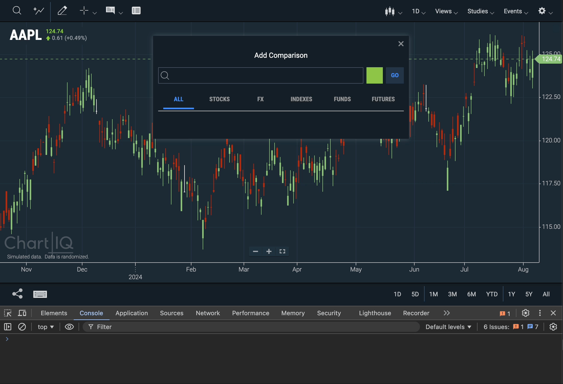The width and height of the screenshot is (563, 384).
Task: Switch to DevTools Performance tab
Action: point(251,313)
